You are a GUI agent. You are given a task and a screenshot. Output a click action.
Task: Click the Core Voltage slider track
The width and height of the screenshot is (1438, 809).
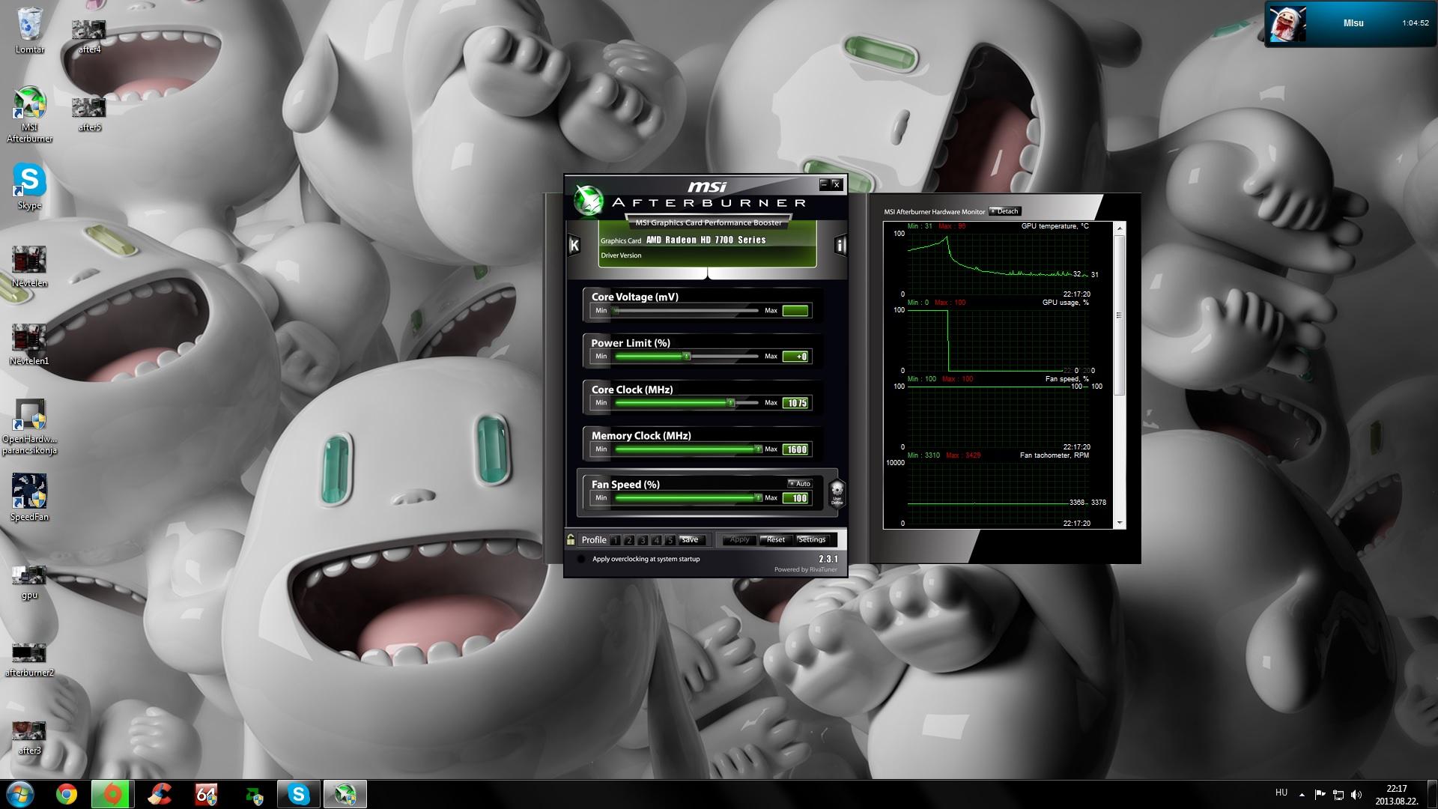(687, 310)
